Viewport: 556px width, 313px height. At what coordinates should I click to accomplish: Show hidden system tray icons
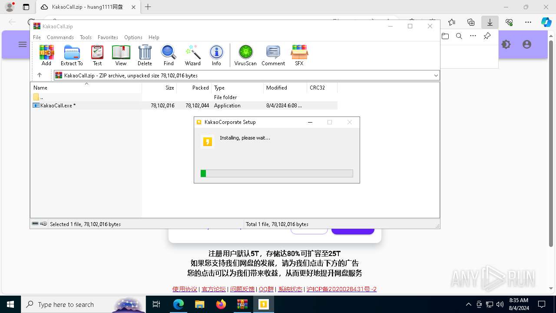coord(468,304)
